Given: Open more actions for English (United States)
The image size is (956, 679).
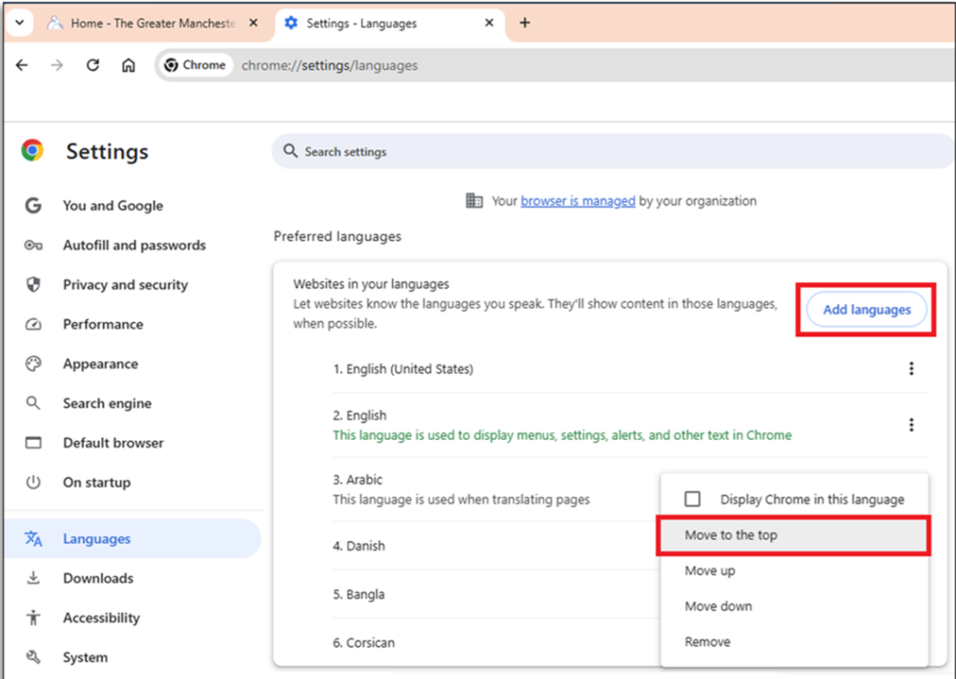Looking at the screenshot, I should coord(911,369).
